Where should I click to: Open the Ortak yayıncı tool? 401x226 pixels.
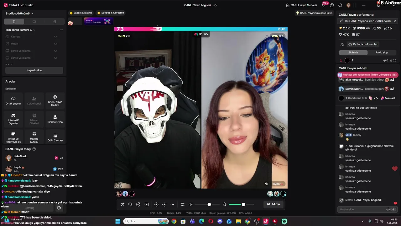click(13, 101)
